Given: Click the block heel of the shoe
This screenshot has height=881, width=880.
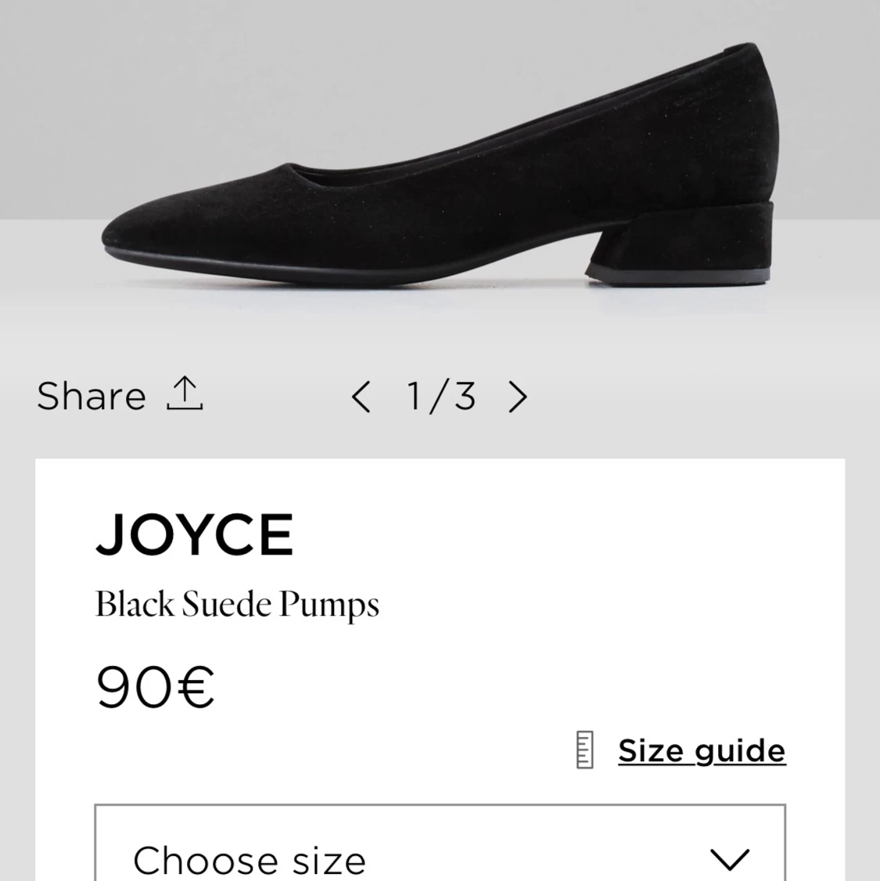Looking at the screenshot, I should point(681,243).
